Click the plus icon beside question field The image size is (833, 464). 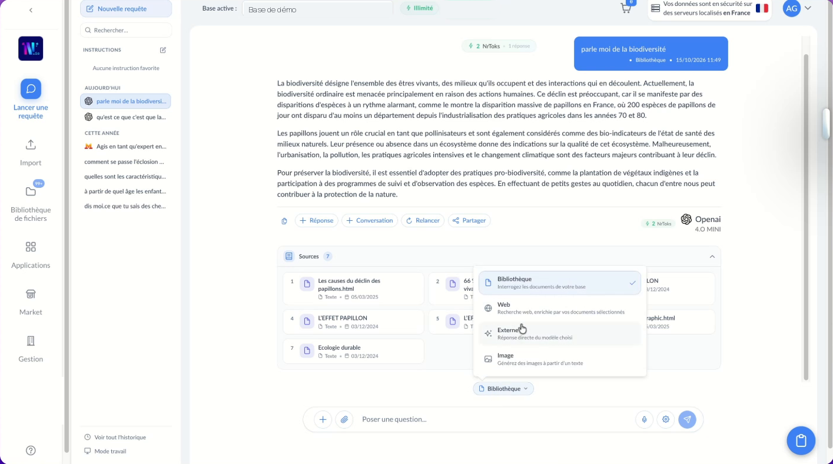coord(323,419)
